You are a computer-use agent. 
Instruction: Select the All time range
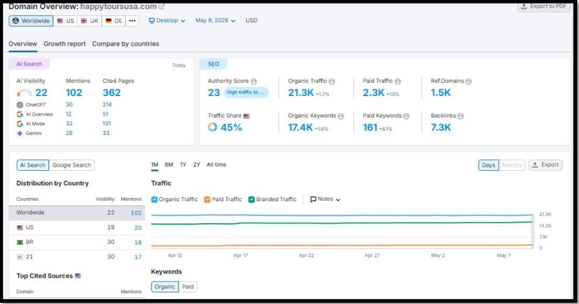click(x=216, y=165)
